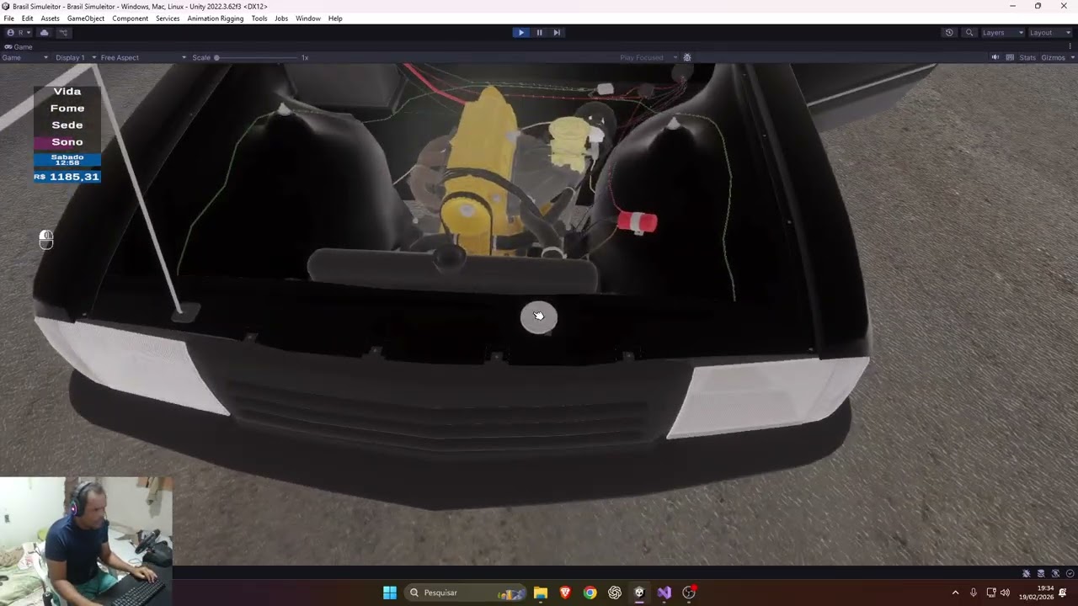Open the recording app icon with red dot
Image resolution: width=1078 pixels, height=606 pixels.
click(x=689, y=593)
